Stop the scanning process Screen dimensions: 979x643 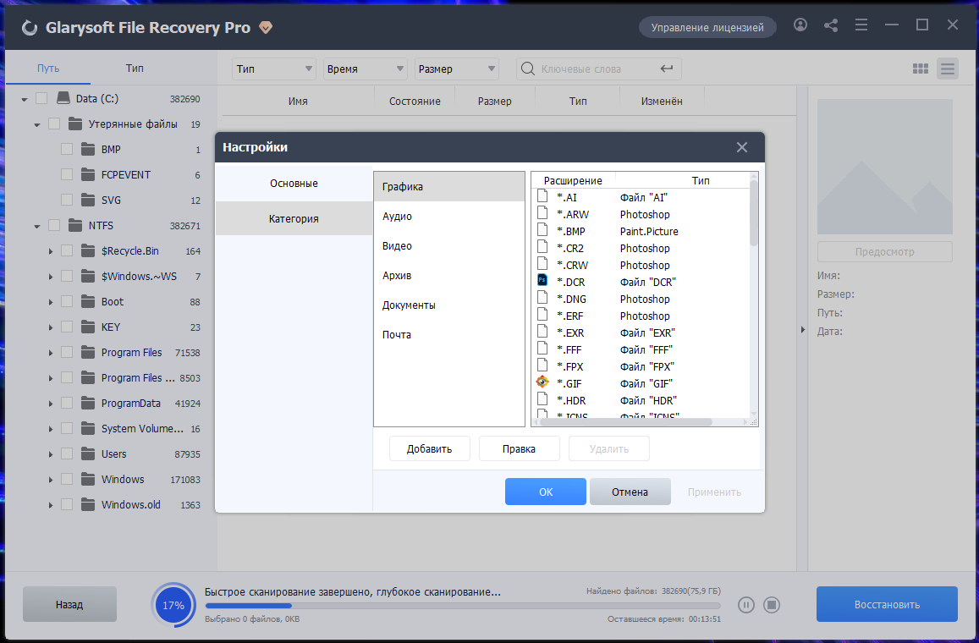(x=772, y=604)
